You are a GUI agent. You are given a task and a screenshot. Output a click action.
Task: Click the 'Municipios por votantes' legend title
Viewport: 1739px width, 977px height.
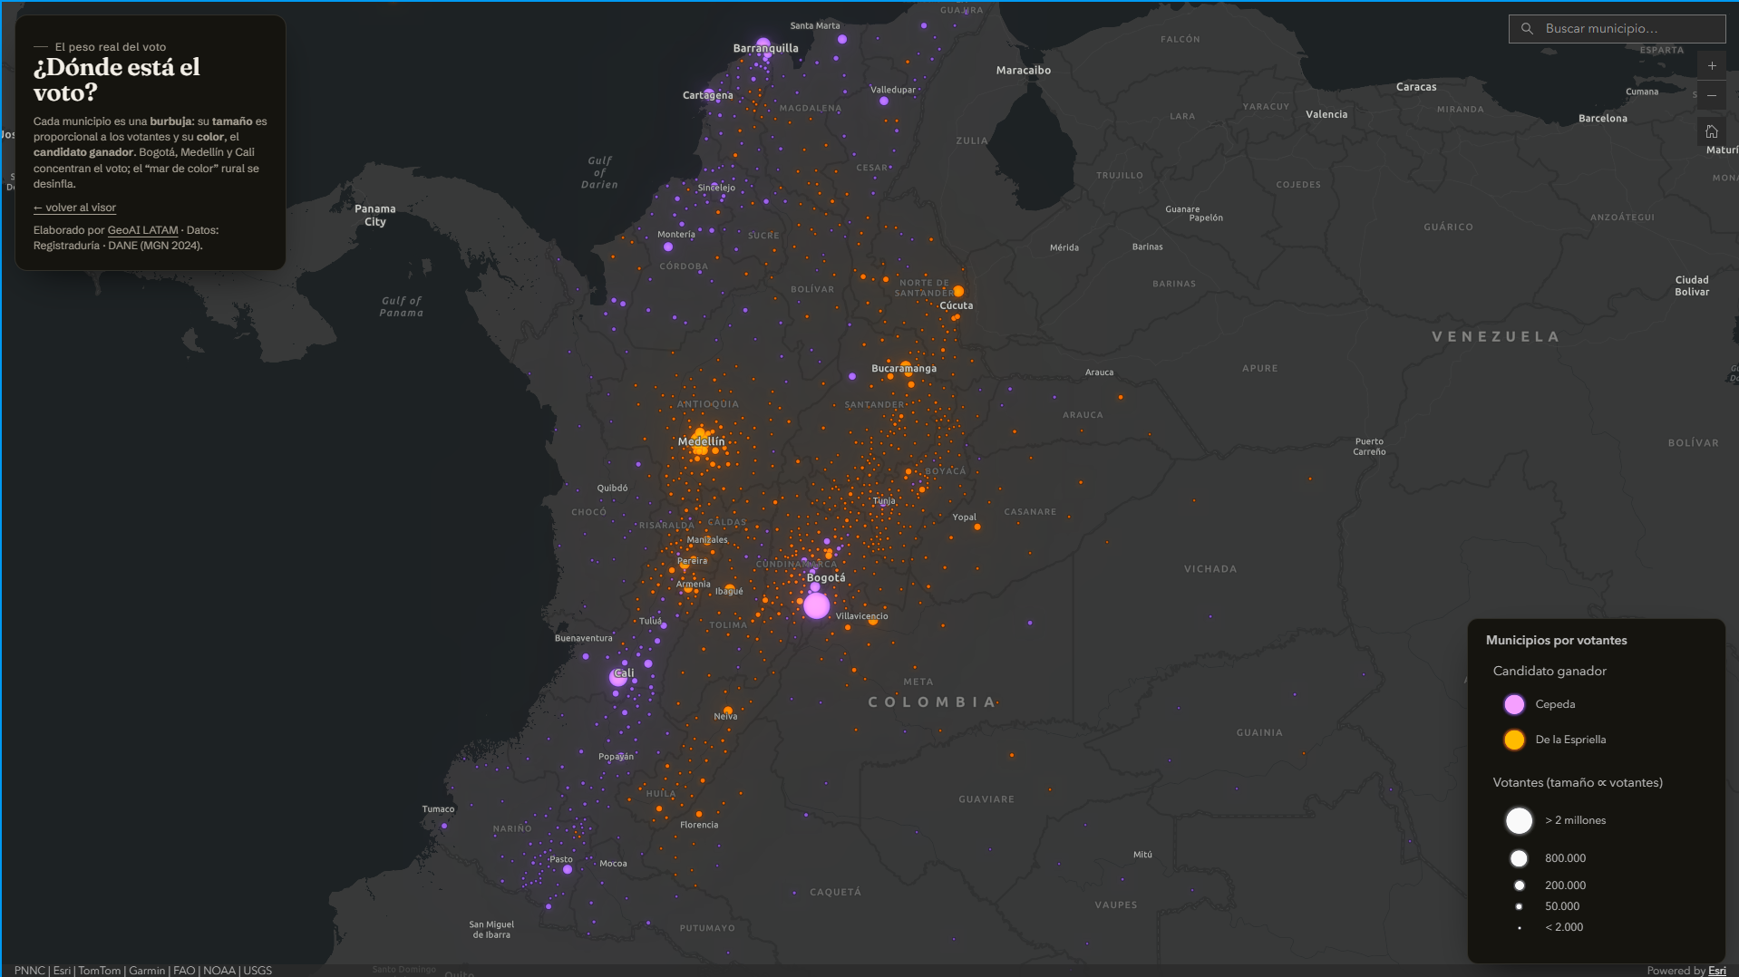[1556, 641]
